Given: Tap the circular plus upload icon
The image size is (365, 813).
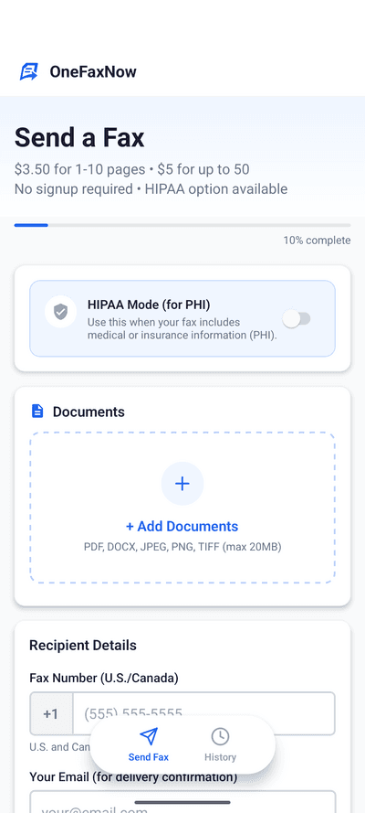Looking at the screenshot, I should [x=182, y=484].
